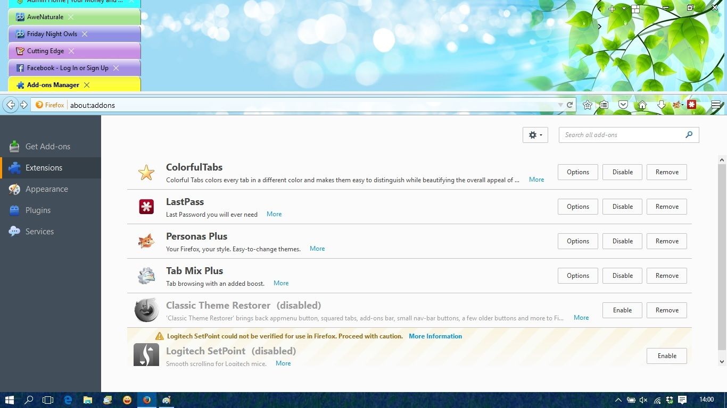Expand LastPass details via More
This screenshot has width=727, height=408.
(x=274, y=214)
